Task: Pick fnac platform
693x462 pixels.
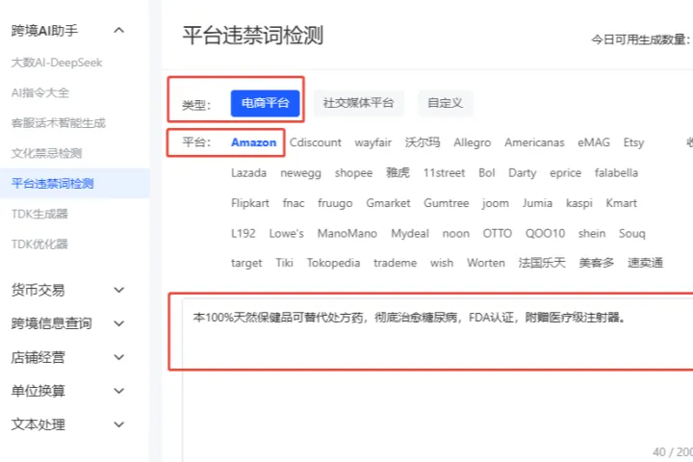Action: pos(294,203)
